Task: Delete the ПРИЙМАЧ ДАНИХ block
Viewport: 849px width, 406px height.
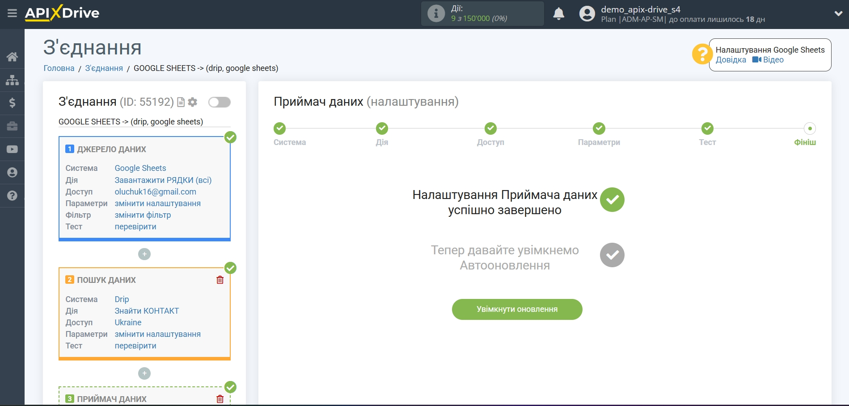Action: pos(220,399)
